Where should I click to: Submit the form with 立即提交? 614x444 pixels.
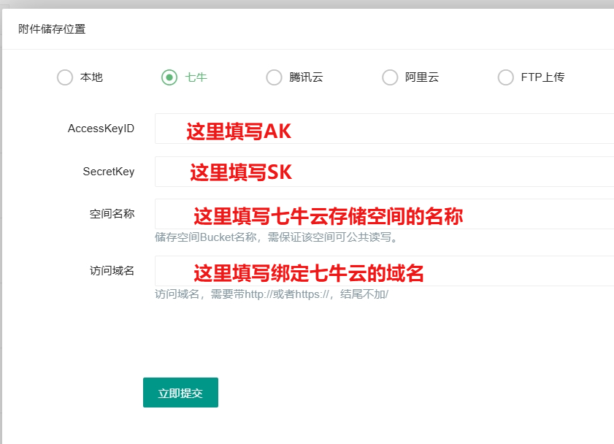coord(180,392)
